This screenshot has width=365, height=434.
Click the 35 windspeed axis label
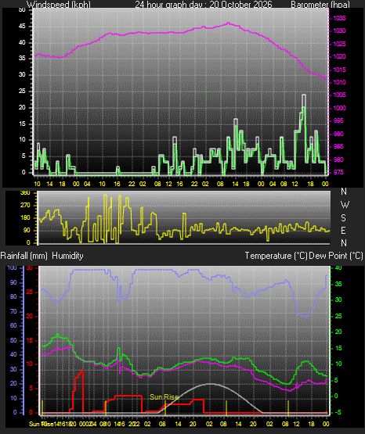(22, 58)
